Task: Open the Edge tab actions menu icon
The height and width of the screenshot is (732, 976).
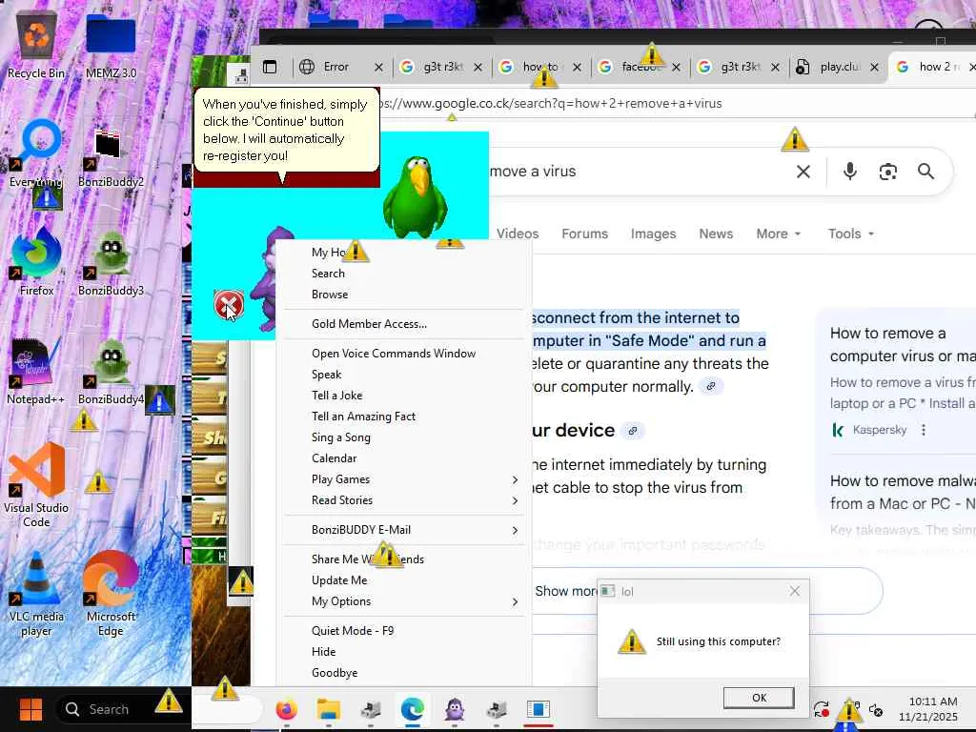Action: (x=270, y=67)
